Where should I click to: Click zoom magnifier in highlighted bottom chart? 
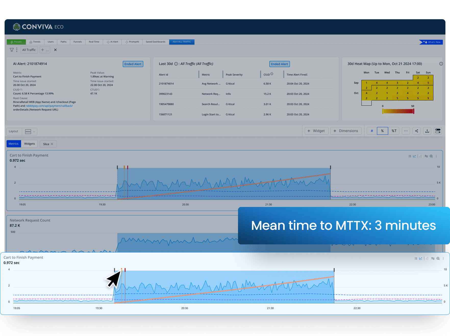[438, 258]
